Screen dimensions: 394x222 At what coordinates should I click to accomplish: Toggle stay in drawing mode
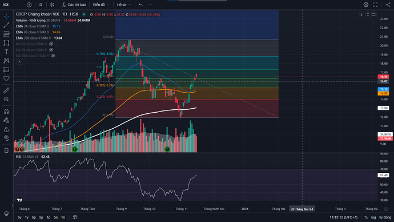[x=6, y=120]
